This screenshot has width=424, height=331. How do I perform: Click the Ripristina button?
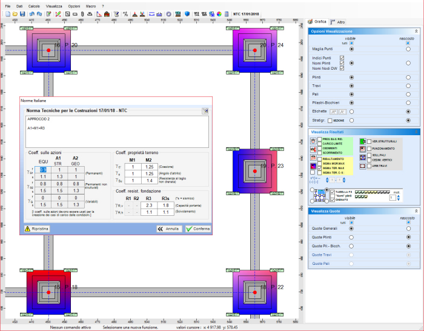(x=37, y=229)
